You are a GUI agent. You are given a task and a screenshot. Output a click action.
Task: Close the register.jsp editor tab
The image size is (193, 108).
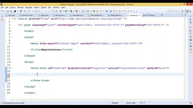[x=140, y=15]
